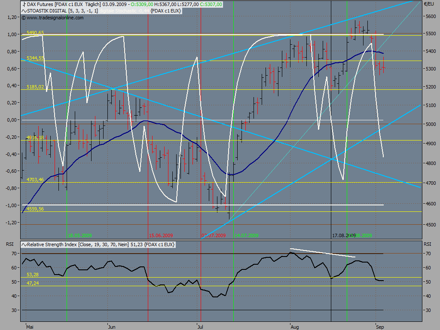This screenshot has height=330, width=440.
Task: Click the 5600 price axis tick
Action: (431, 16)
